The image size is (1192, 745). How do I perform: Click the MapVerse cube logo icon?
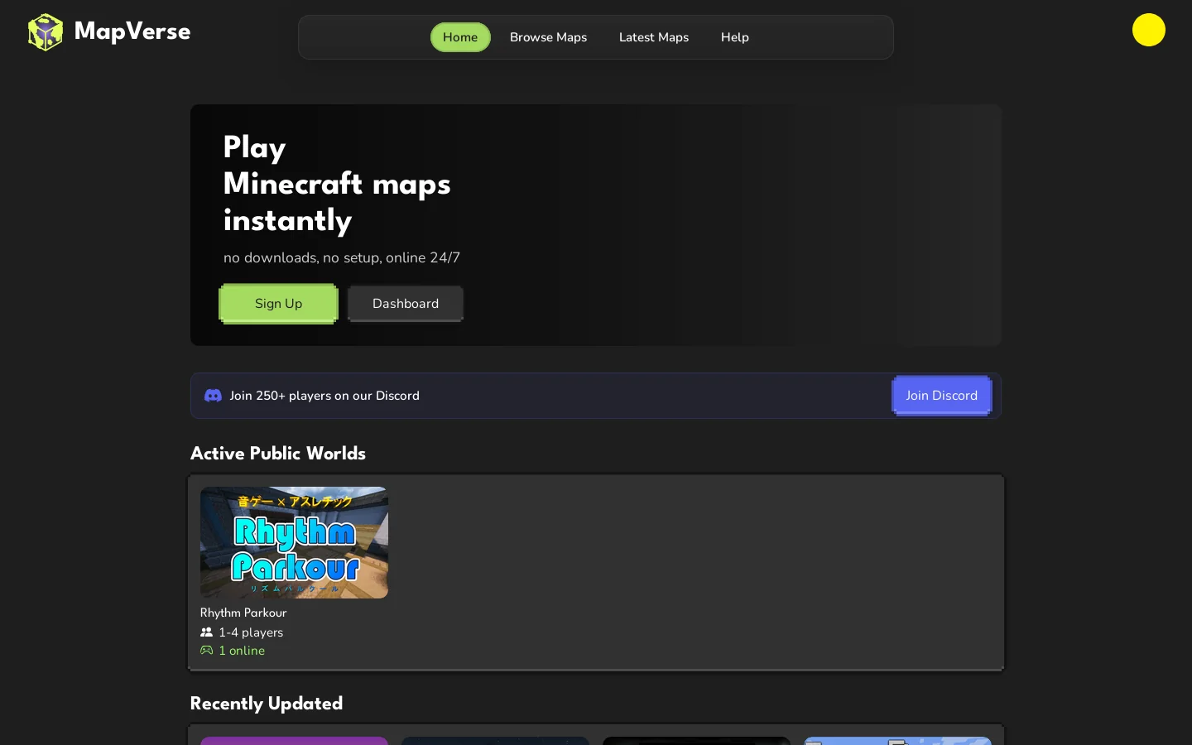(x=46, y=32)
